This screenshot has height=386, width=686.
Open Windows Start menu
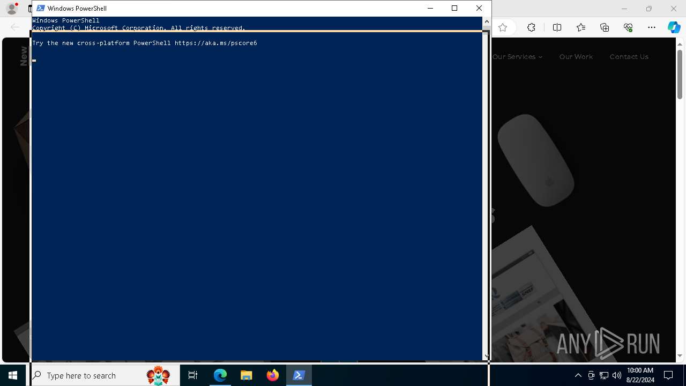click(x=13, y=375)
